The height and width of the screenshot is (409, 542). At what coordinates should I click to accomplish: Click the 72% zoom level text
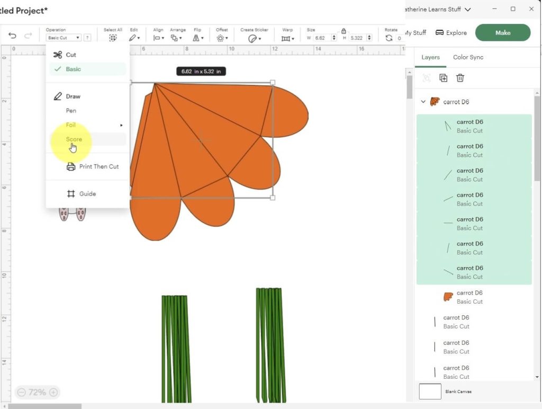pyautogui.click(x=37, y=392)
